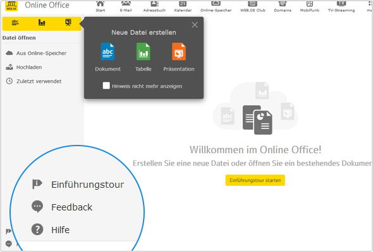Screen dimensions: 373x252
Task: Click the Datei öffnen heading
Action: click(19, 38)
